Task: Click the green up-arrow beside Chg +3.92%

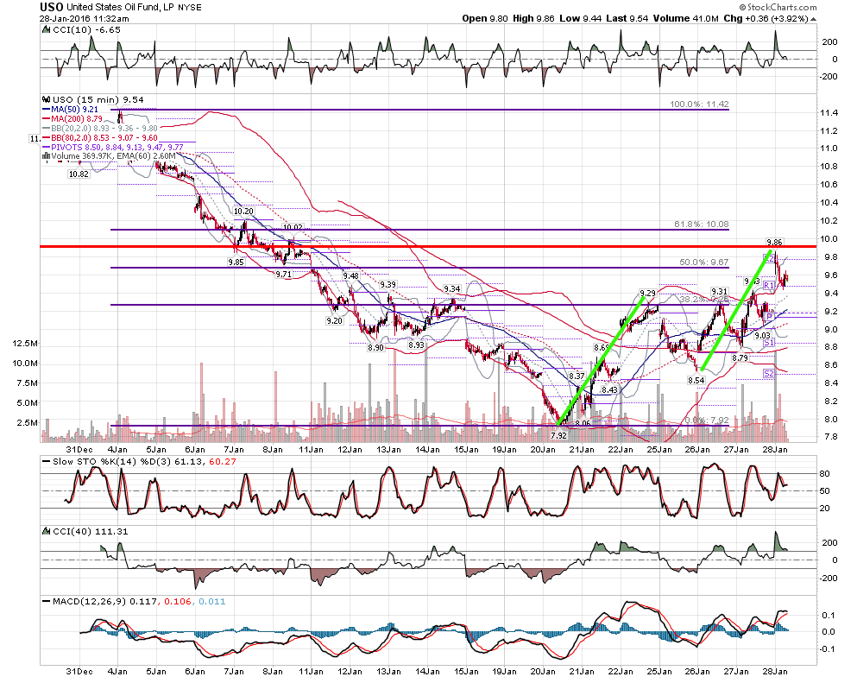Action: [813, 19]
